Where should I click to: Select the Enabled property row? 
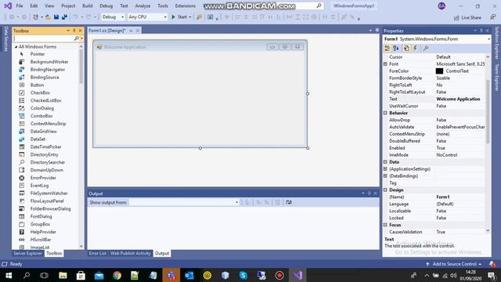click(x=434, y=148)
